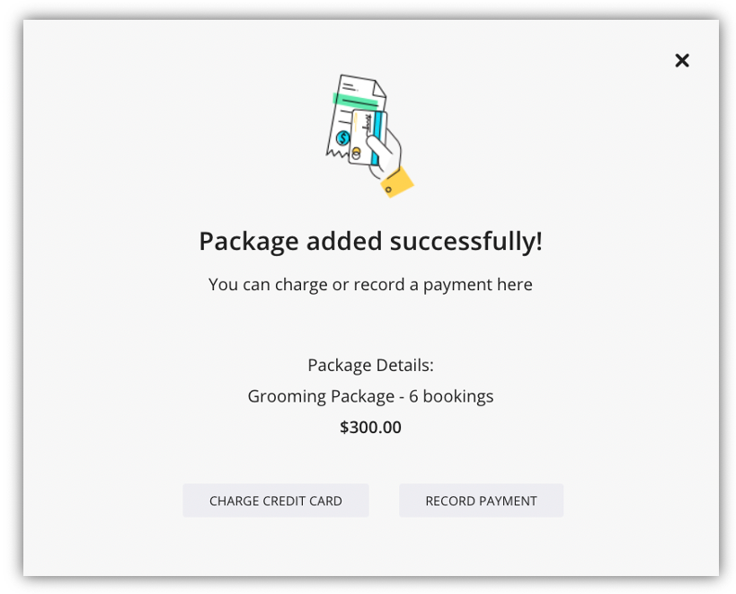Click the yellow sleeve cuff in the illustration

click(x=397, y=182)
